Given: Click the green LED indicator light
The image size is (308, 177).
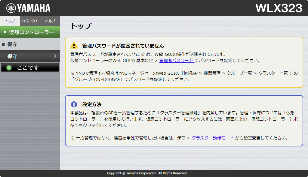Looking at the screenshot, I should (x=9, y=68).
